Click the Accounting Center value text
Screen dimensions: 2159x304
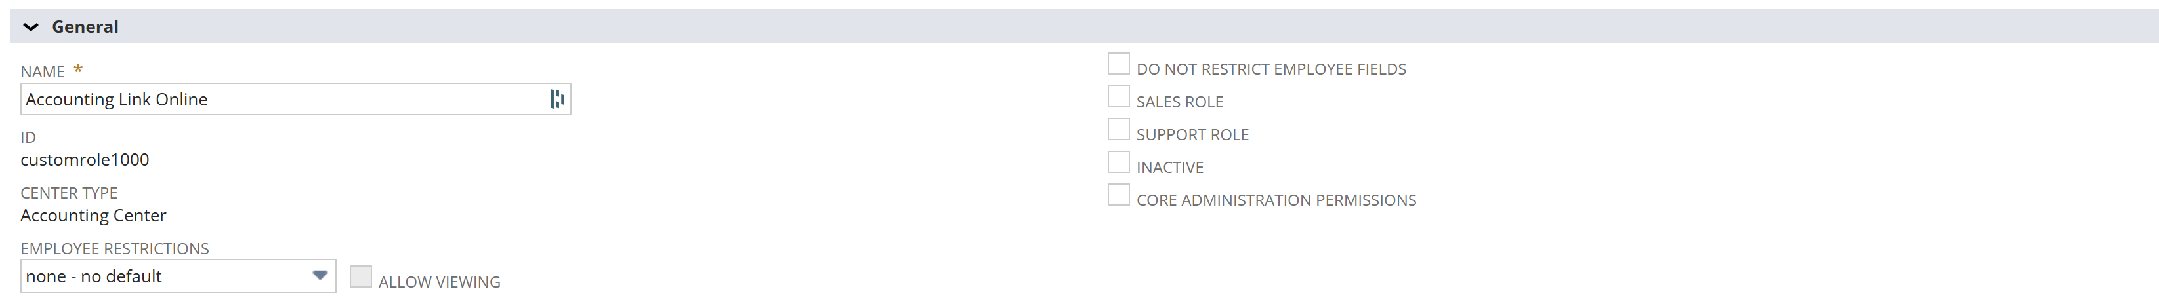93,216
